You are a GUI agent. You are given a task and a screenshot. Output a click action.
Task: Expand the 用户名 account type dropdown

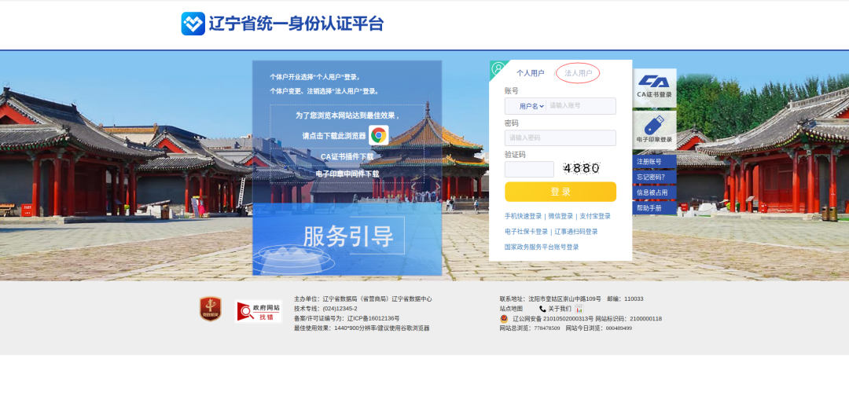point(531,106)
